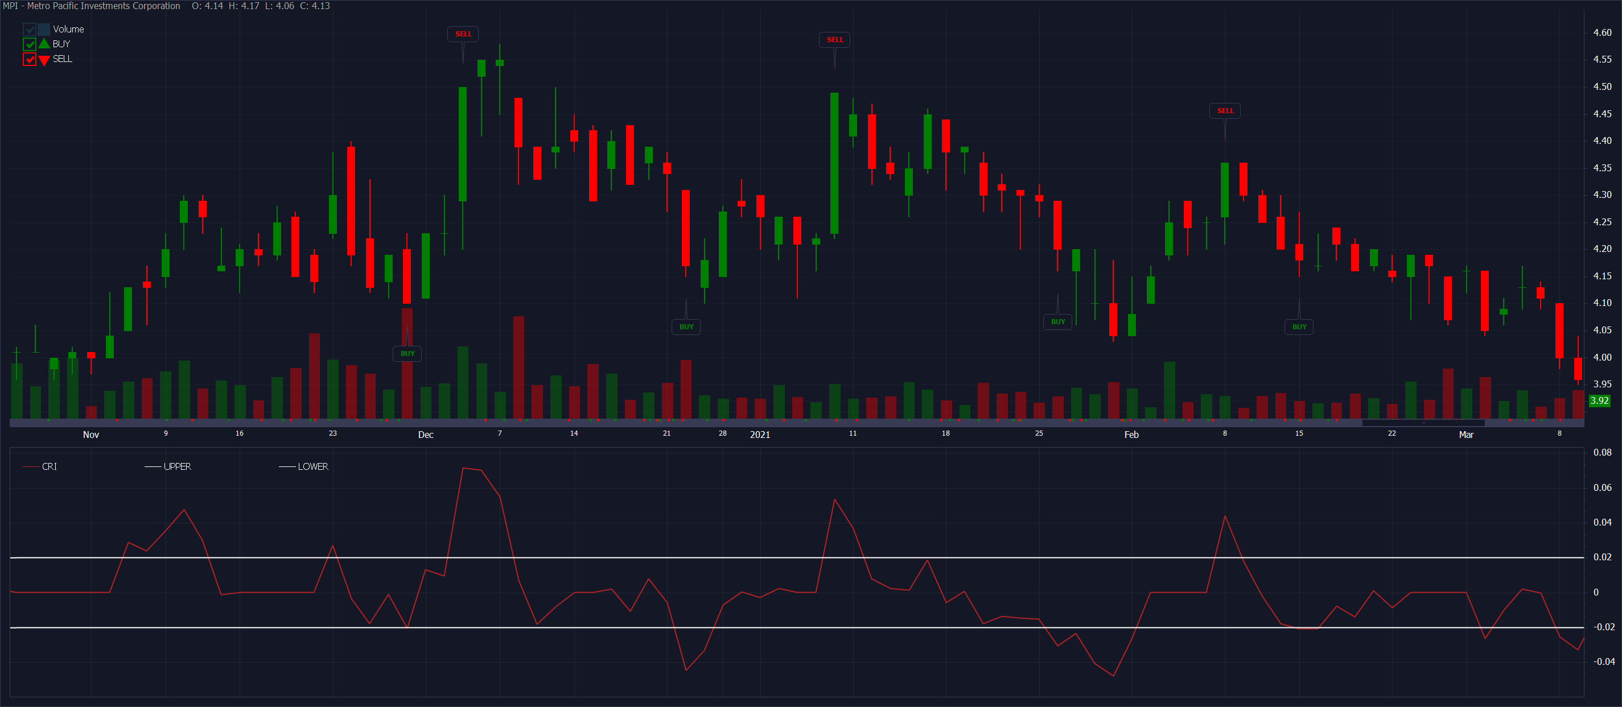Click the dark blue Volume legend swatch
The width and height of the screenshot is (1622, 707).
(43, 30)
